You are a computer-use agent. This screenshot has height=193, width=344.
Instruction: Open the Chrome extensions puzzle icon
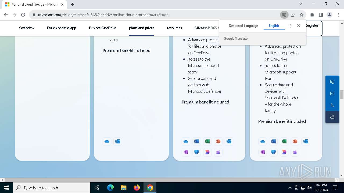pos(312,15)
